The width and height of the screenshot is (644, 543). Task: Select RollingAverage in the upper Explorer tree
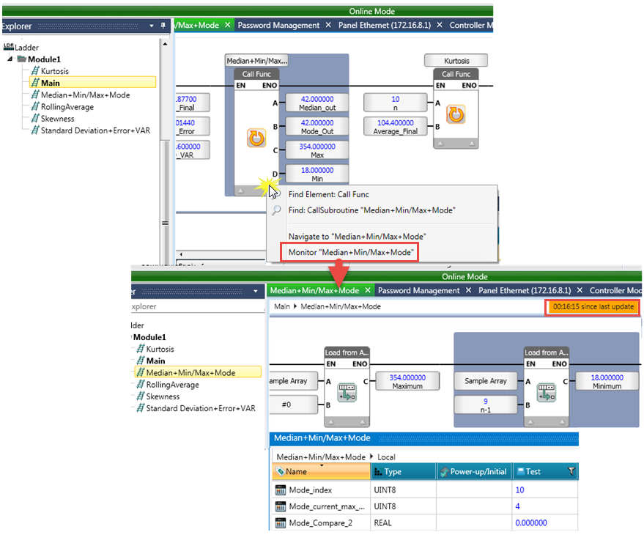click(67, 107)
